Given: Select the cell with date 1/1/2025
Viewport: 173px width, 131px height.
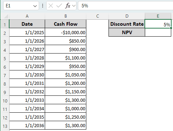Looking at the screenshot, I should (x=27, y=32).
